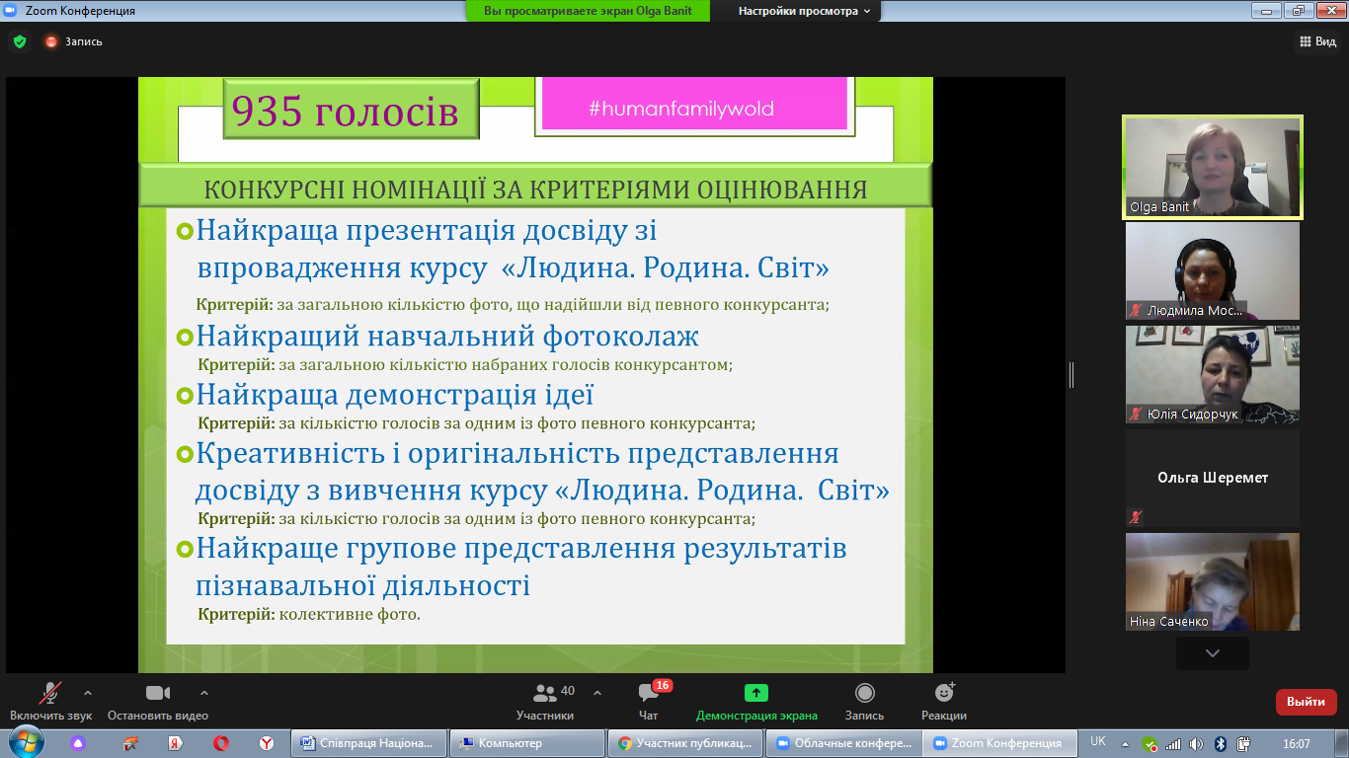The height and width of the screenshot is (758, 1349).
Task: Open the Настройки просмотра dropdown
Action: pyautogui.click(x=805, y=11)
